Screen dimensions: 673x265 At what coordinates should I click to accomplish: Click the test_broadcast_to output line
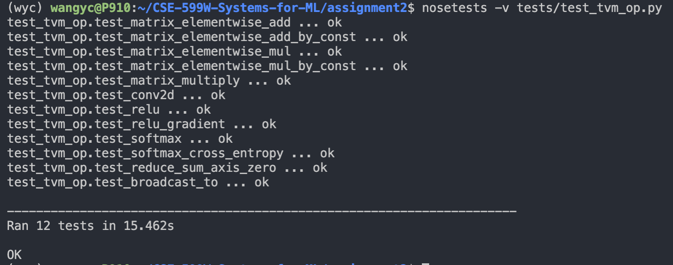tap(138, 183)
